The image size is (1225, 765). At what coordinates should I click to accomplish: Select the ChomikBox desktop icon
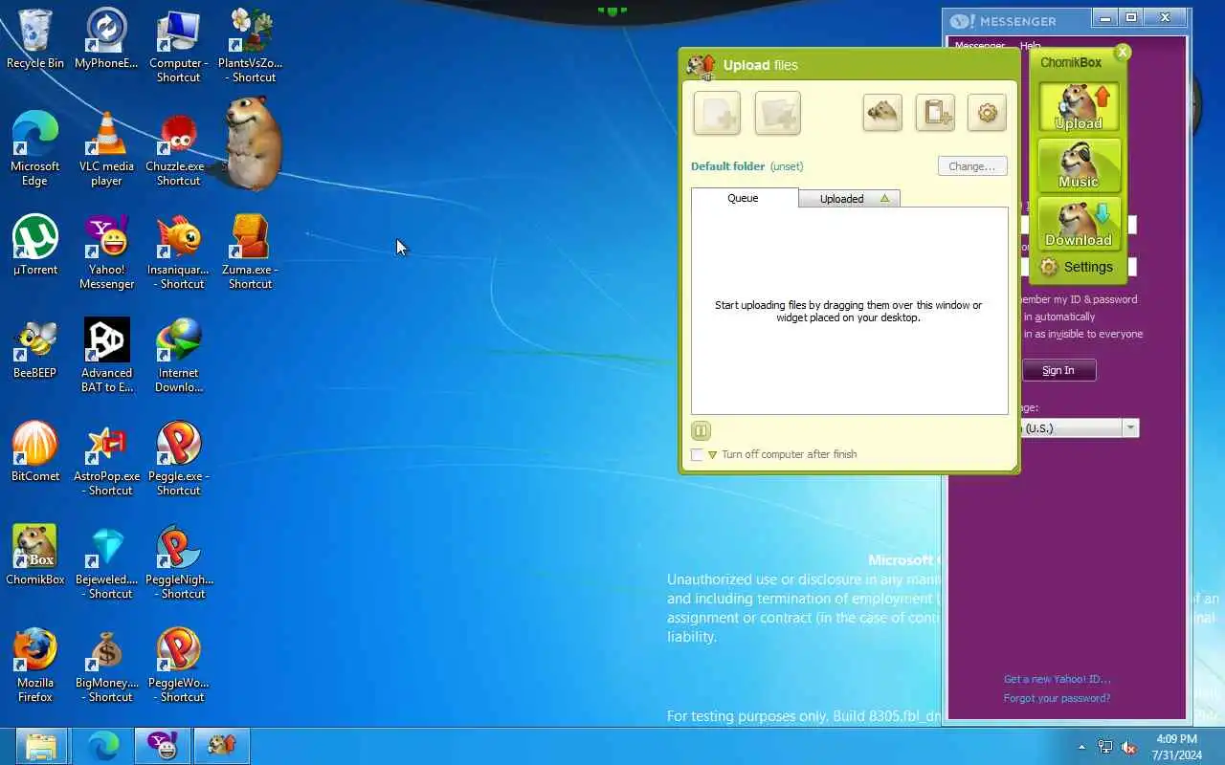point(35,556)
